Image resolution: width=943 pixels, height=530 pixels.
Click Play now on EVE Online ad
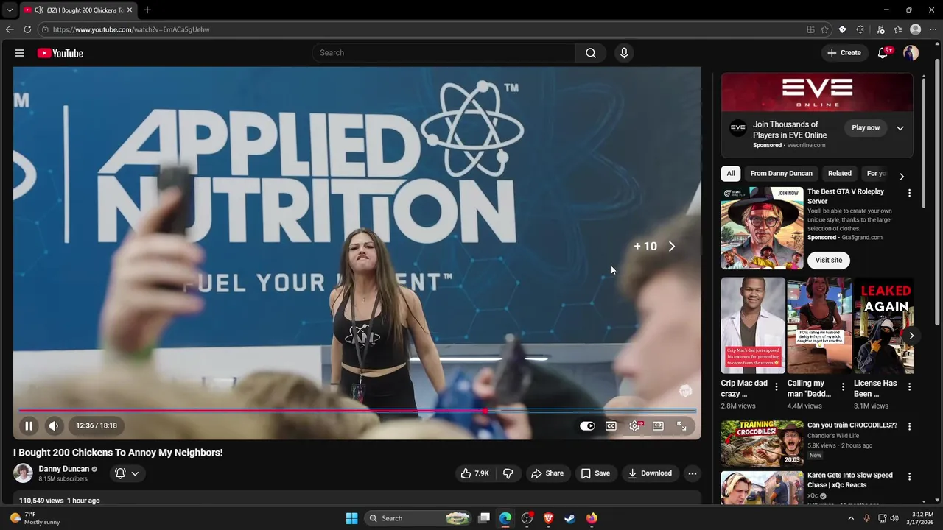tap(866, 128)
